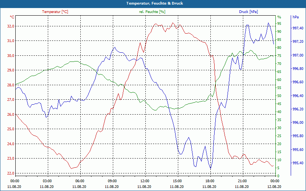306x191 pixels.
Task: Click the '70' humidity axis value
Action: click(279, 64)
